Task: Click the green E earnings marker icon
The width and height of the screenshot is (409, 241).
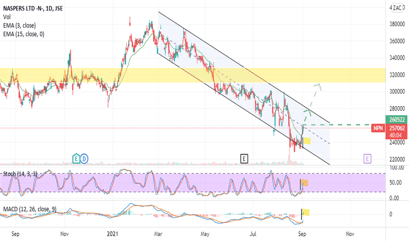Action: tap(76, 159)
